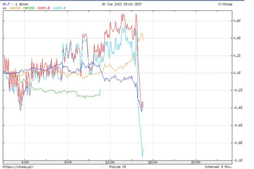
Task: Click the -0.8% y-axis label
Action: click(237, 143)
